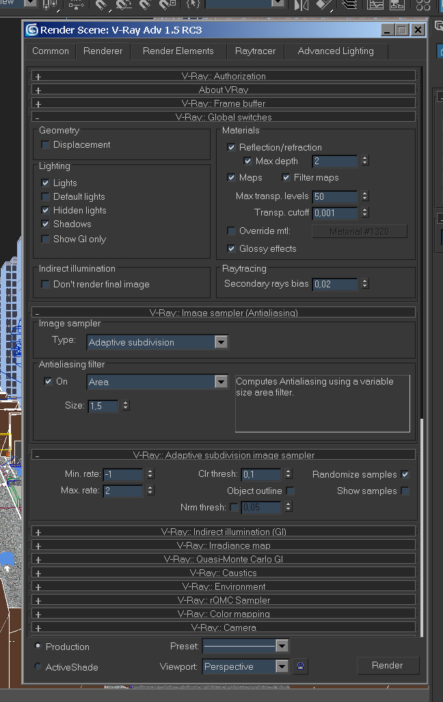Click the Max depth spinner arrows
The width and height of the screenshot is (443, 702).
(x=365, y=160)
